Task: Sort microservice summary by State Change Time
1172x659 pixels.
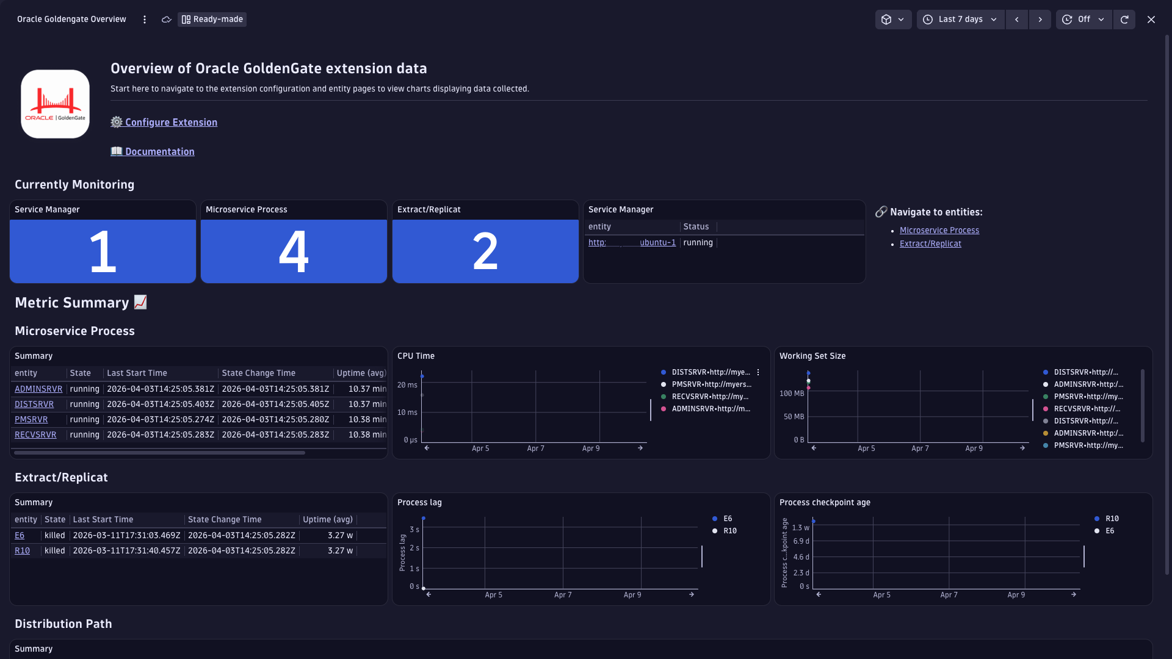Action: [258, 373]
